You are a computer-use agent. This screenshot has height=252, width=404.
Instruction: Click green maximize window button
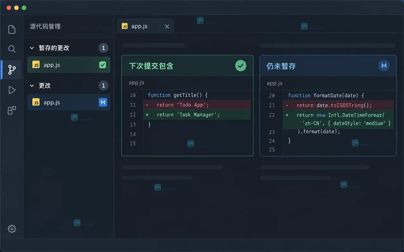(24, 8)
